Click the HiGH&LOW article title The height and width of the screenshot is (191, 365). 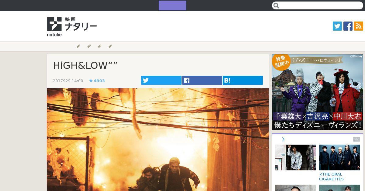pyautogui.click(x=85, y=65)
